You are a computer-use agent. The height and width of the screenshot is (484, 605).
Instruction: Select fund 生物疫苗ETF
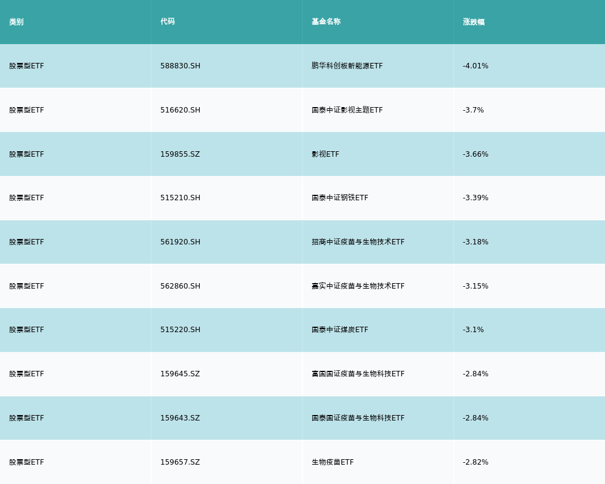click(333, 462)
